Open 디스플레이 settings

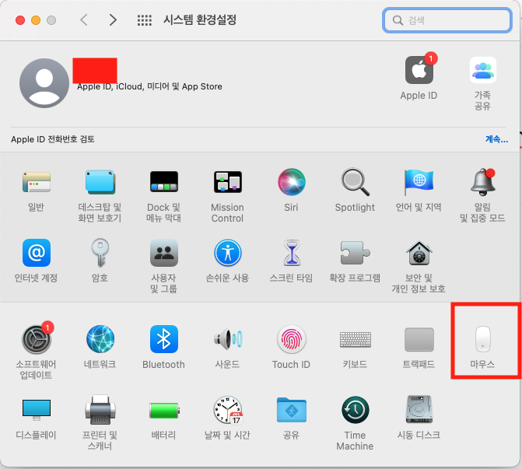[37, 411]
